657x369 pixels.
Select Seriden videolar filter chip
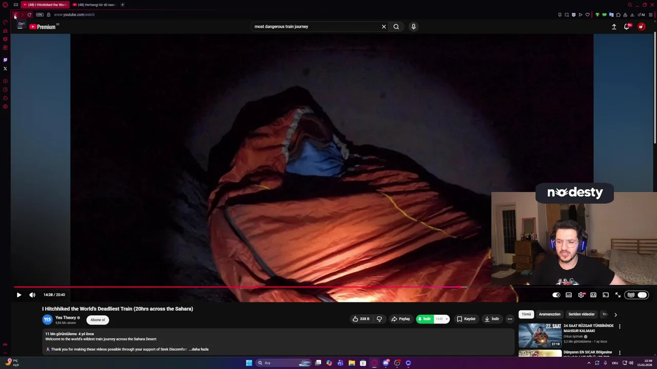click(582, 314)
